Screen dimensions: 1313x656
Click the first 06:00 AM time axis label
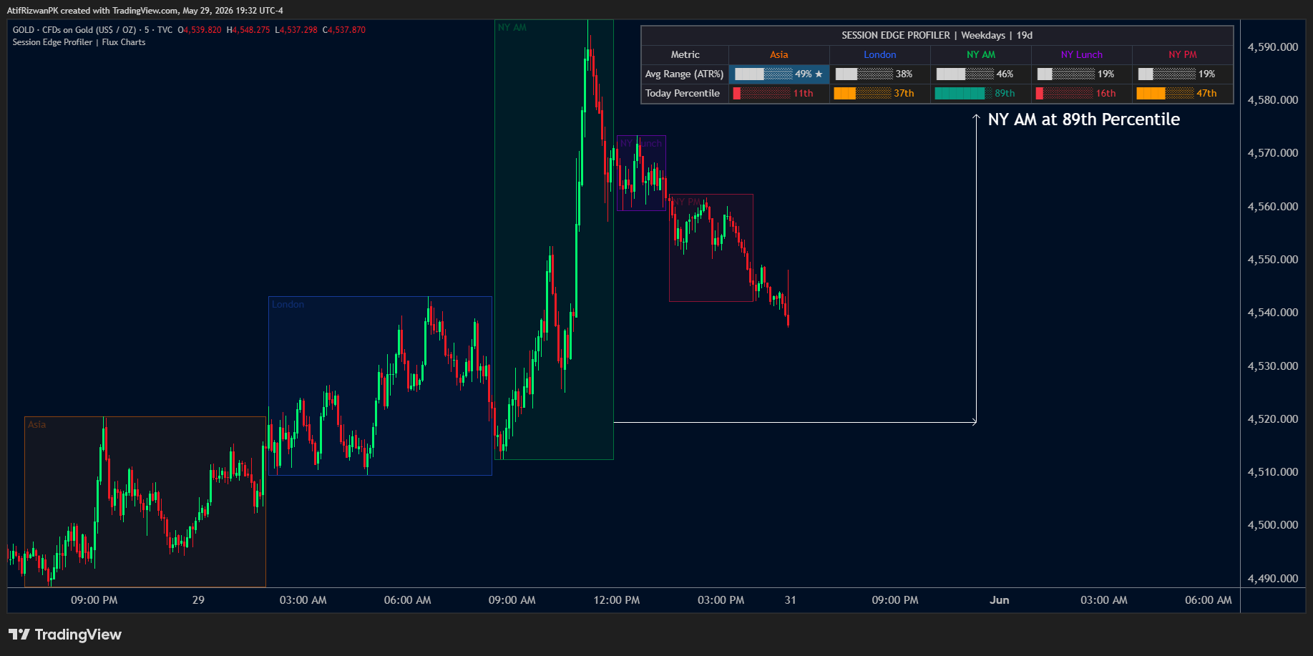point(408,600)
